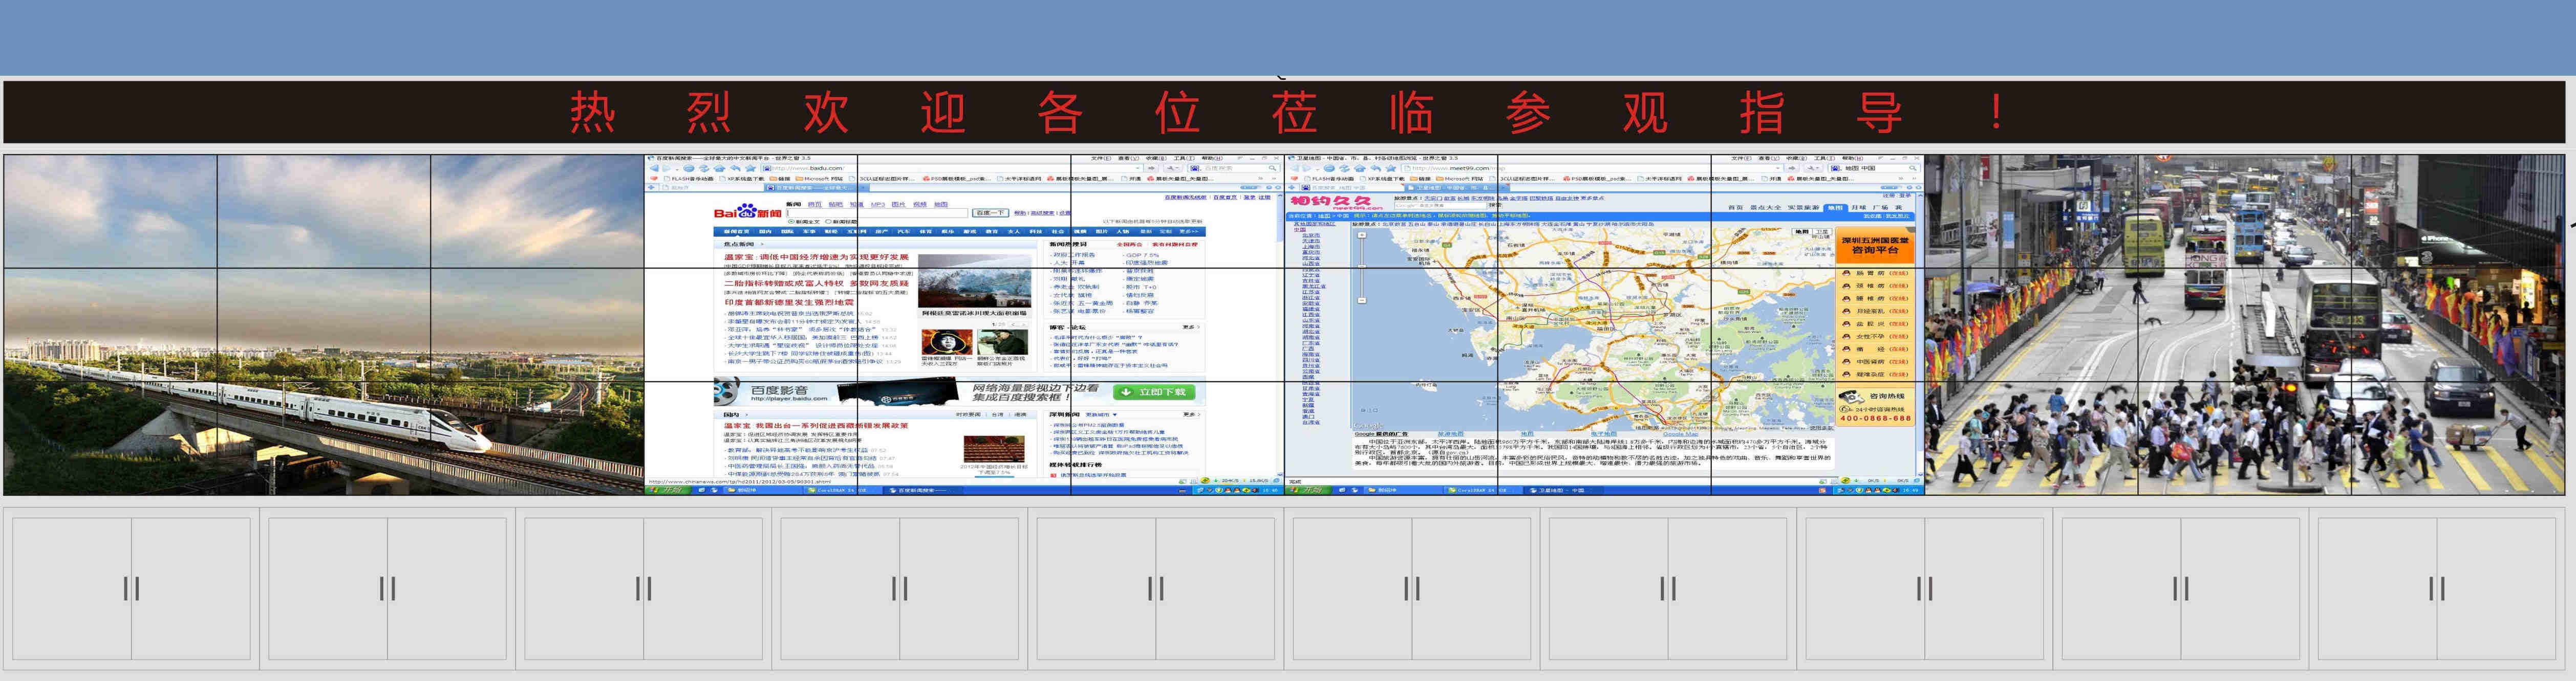
Task: Click the back arrow in the Baidu news browser
Action: click(654, 169)
